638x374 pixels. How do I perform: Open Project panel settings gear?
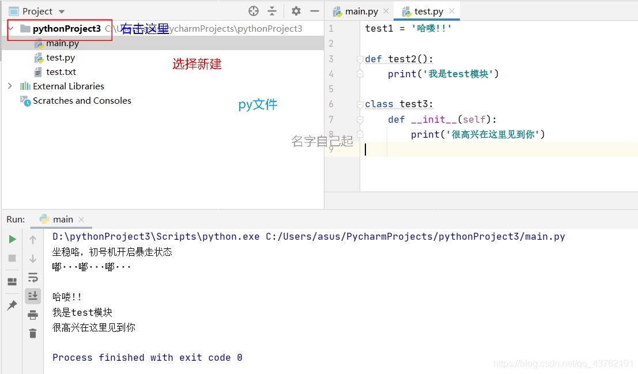coord(296,11)
